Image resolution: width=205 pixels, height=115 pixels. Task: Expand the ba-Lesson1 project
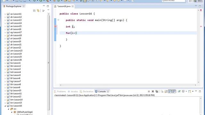[x=5, y=63]
